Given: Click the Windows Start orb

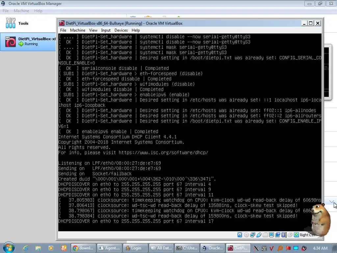Looking at the screenshot, I should (x=9, y=248).
